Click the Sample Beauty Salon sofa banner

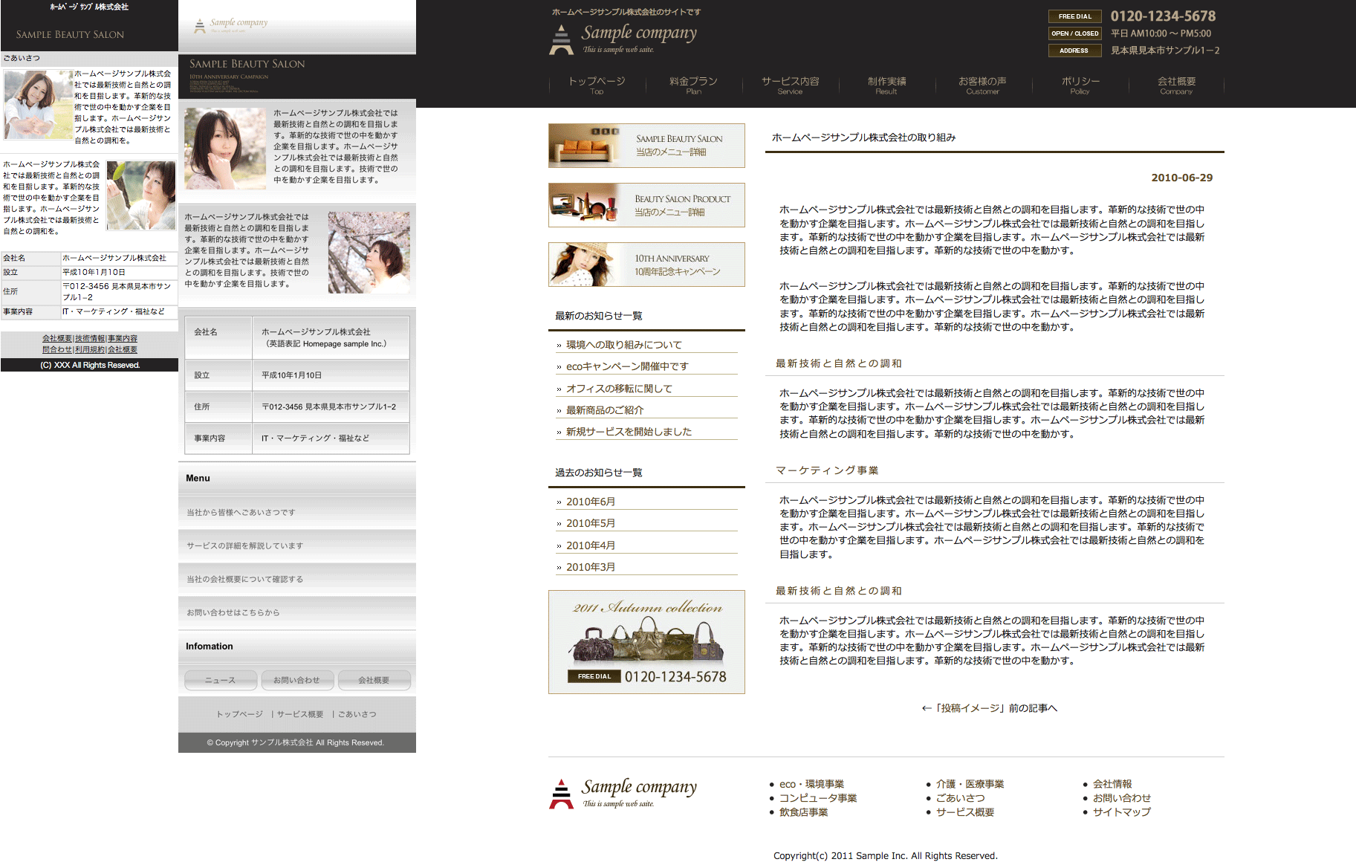[646, 146]
